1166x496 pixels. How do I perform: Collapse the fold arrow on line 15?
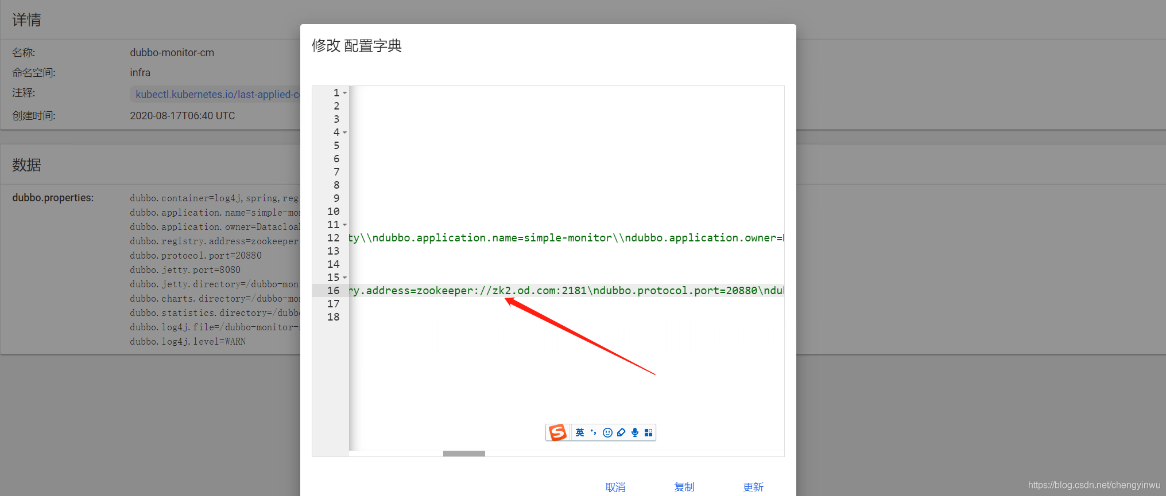pos(344,278)
